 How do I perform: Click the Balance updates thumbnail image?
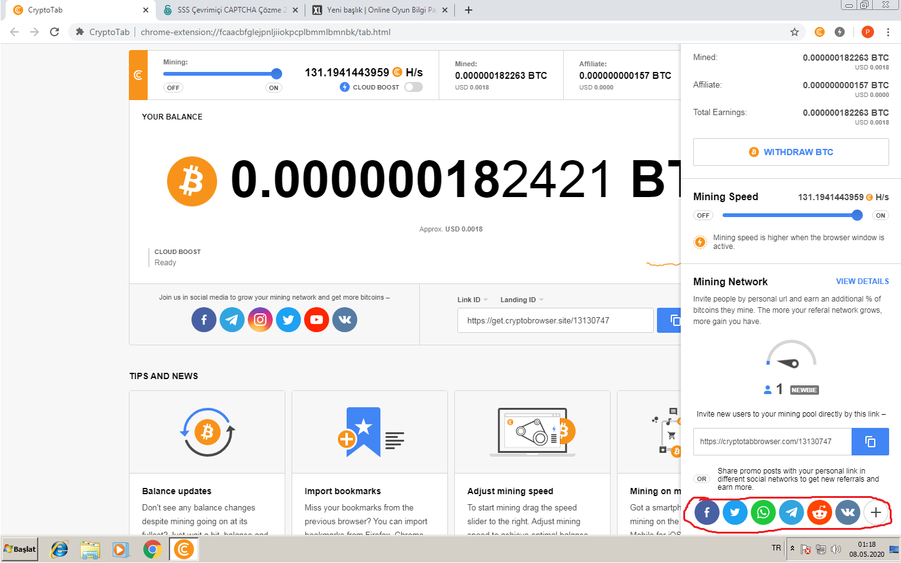point(207,432)
